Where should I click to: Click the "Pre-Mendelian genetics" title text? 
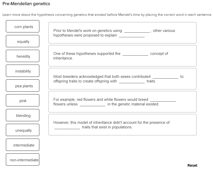tap(26, 4)
